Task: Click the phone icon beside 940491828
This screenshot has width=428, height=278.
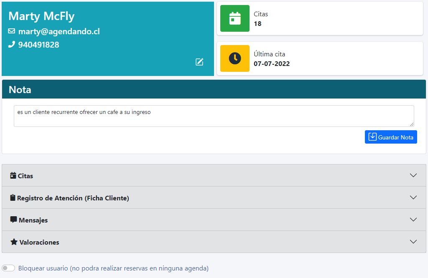Action: click(12, 45)
